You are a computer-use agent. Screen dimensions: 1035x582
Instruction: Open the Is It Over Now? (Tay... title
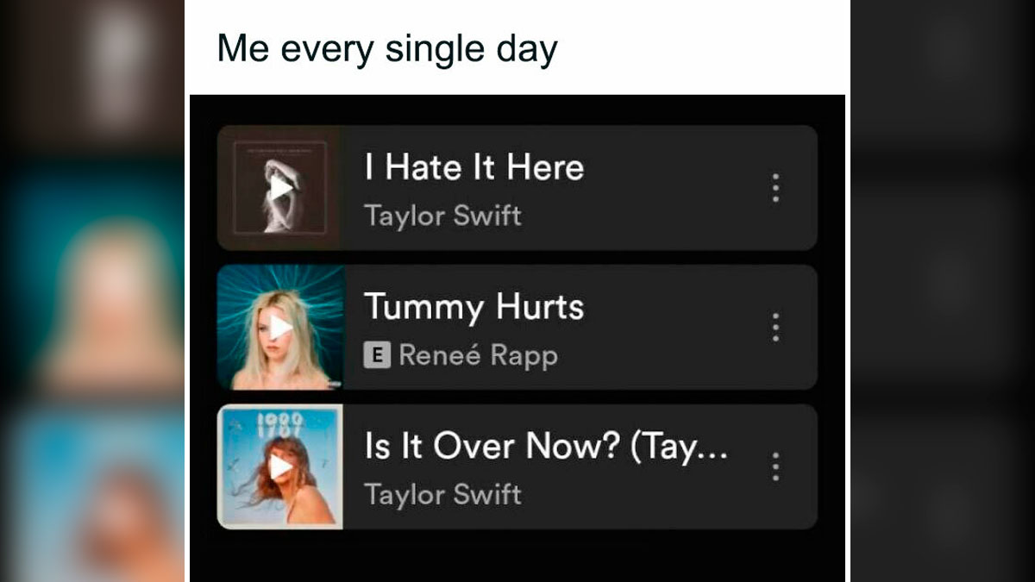pos(546,447)
